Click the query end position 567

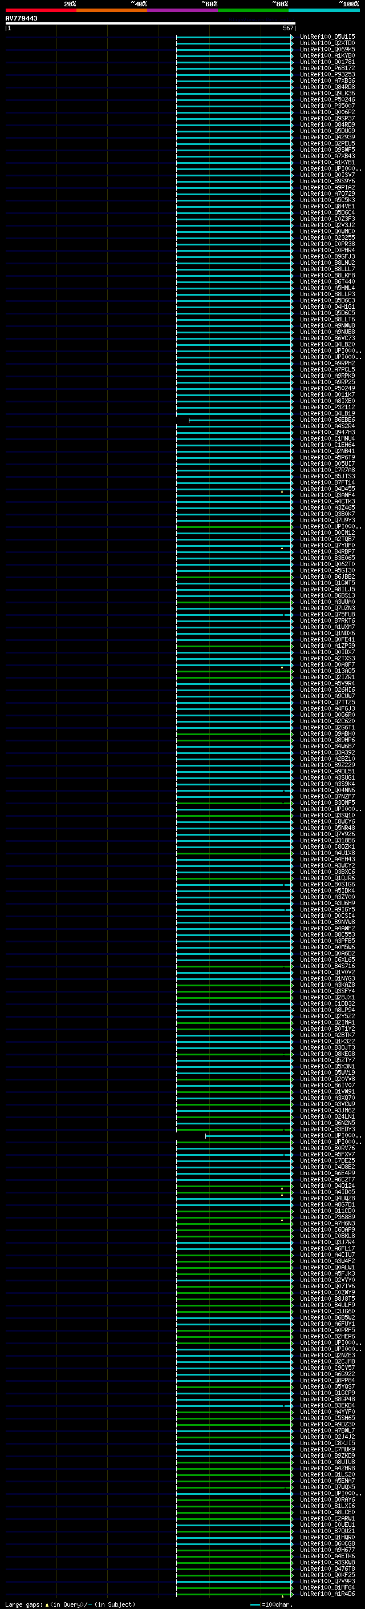click(x=287, y=28)
